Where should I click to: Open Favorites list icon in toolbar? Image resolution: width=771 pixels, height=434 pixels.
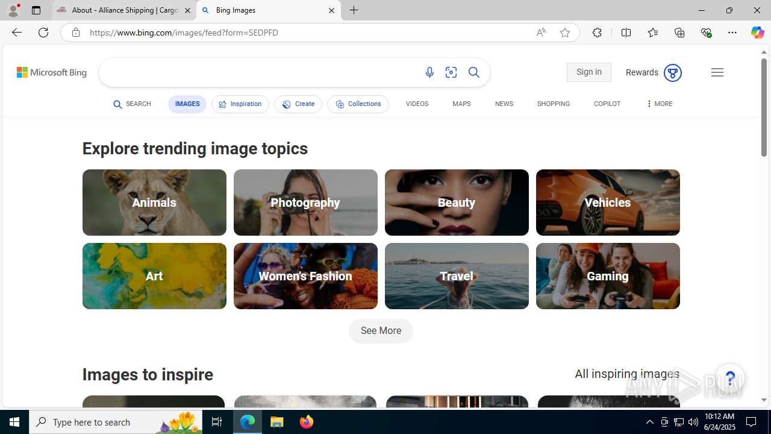[652, 33]
